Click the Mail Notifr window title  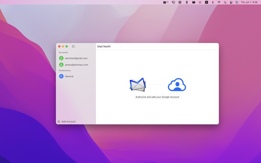click(x=104, y=46)
